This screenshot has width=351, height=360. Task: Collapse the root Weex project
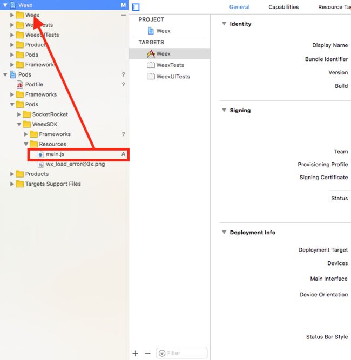click(5, 5)
